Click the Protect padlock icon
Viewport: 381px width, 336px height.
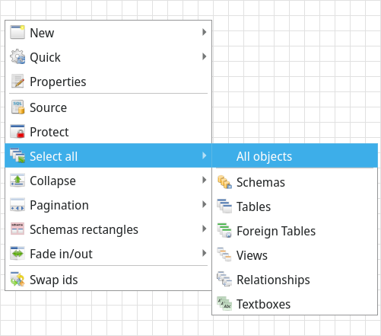[x=17, y=131]
